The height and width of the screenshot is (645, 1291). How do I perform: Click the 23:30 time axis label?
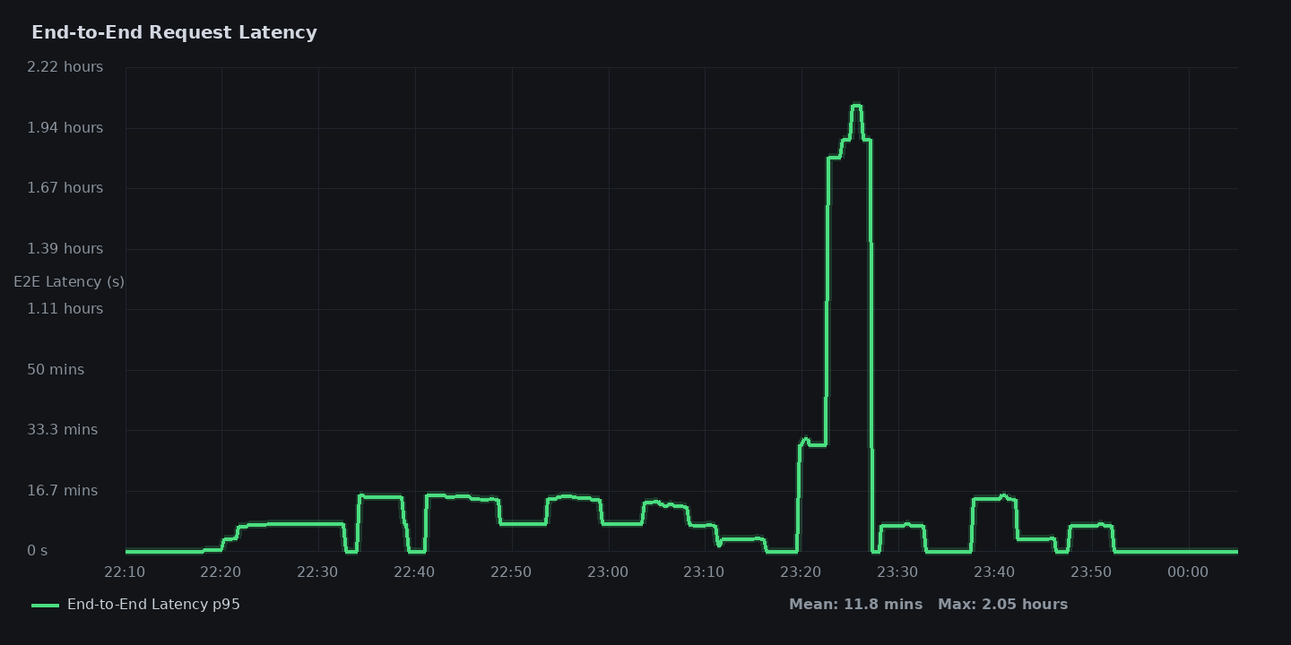coord(897,572)
